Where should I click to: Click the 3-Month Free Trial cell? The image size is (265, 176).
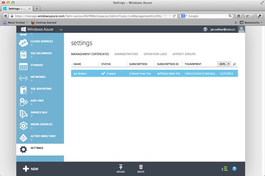click(140, 73)
